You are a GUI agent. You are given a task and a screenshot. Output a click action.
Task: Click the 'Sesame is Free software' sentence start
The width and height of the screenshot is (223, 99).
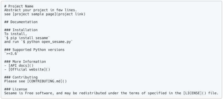(28, 93)
